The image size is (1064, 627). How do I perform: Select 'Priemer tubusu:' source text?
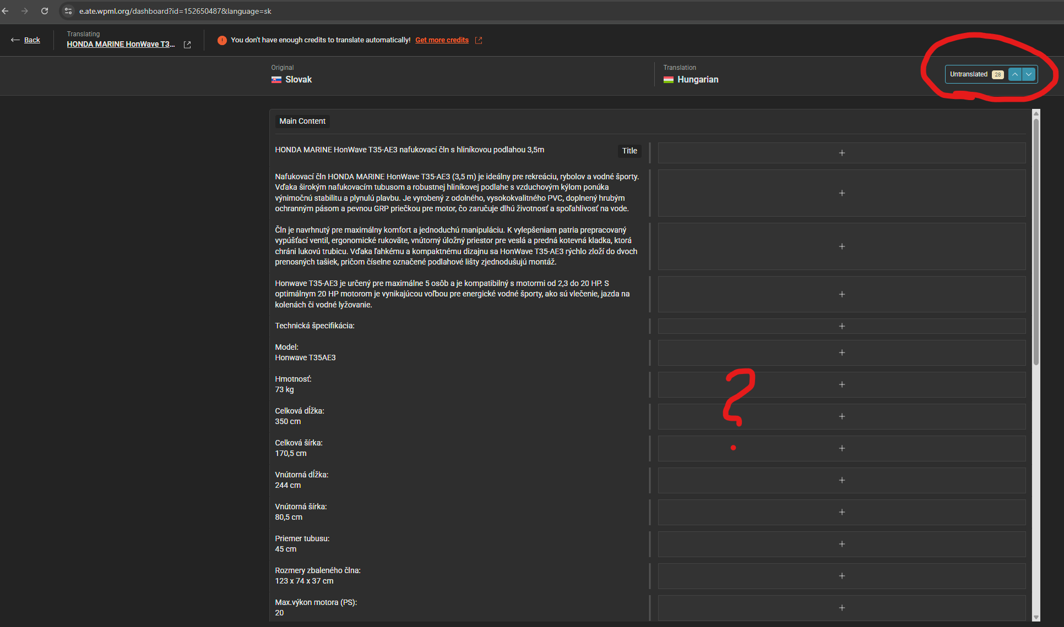[302, 538]
